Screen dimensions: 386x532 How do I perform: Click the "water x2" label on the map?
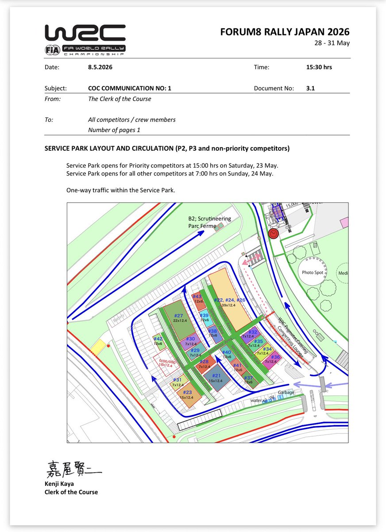(x=259, y=400)
